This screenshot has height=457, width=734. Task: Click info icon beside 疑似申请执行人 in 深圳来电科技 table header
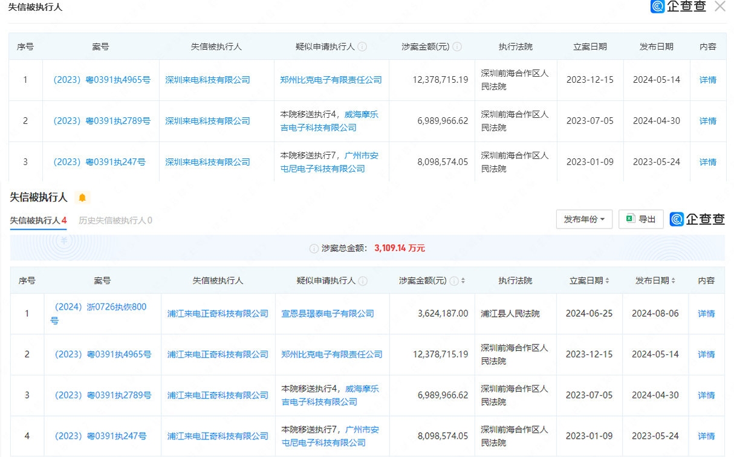(362, 47)
